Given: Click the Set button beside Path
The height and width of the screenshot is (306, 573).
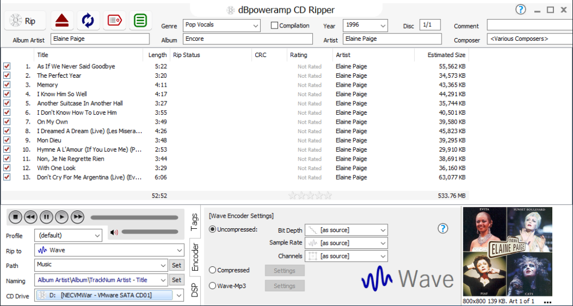Looking at the screenshot, I should (x=176, y=266).
